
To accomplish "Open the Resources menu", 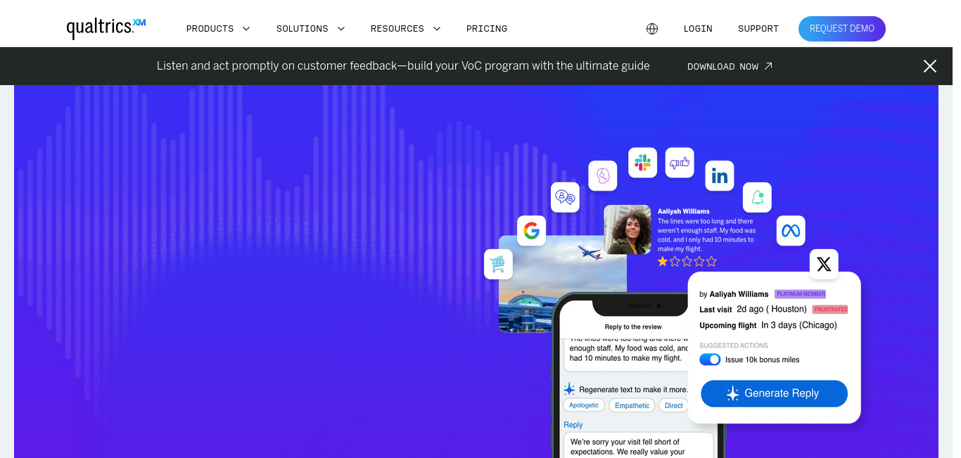I will pos(397,29).
